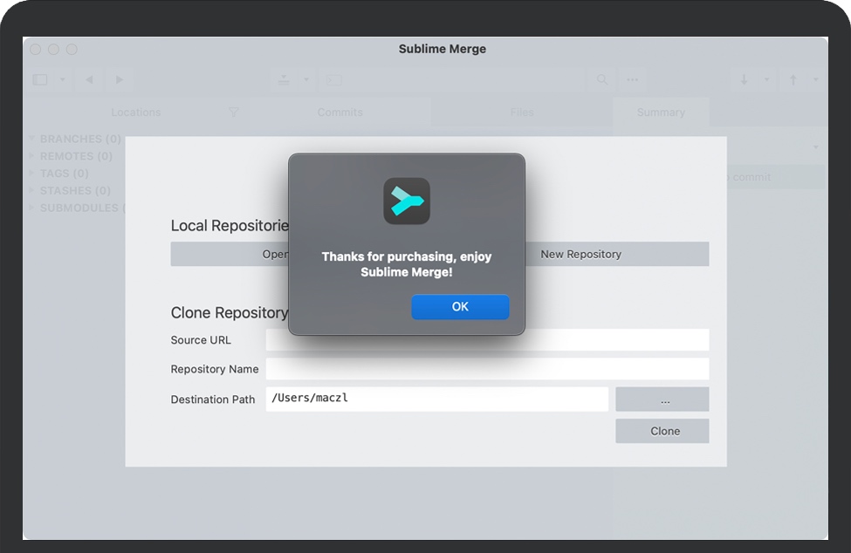The height and width of the screenshot is (553, 851).
Task: Switch to the Summary tab
Action: pos(661,113)
